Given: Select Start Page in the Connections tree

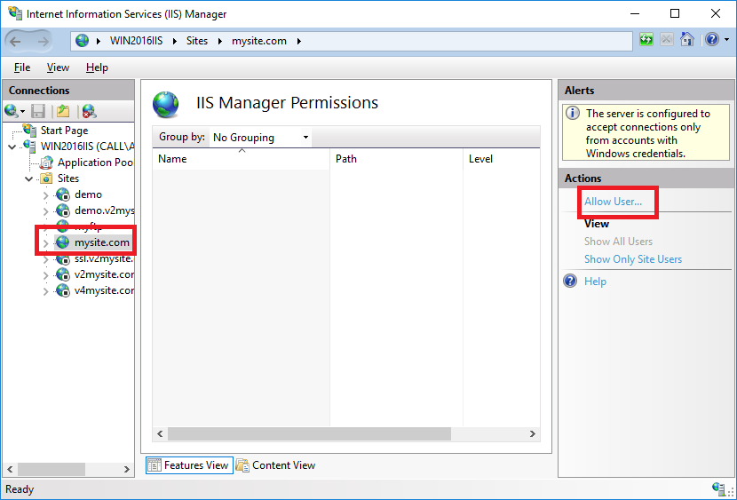Looking at the screenshot, I should pos(64,131).
